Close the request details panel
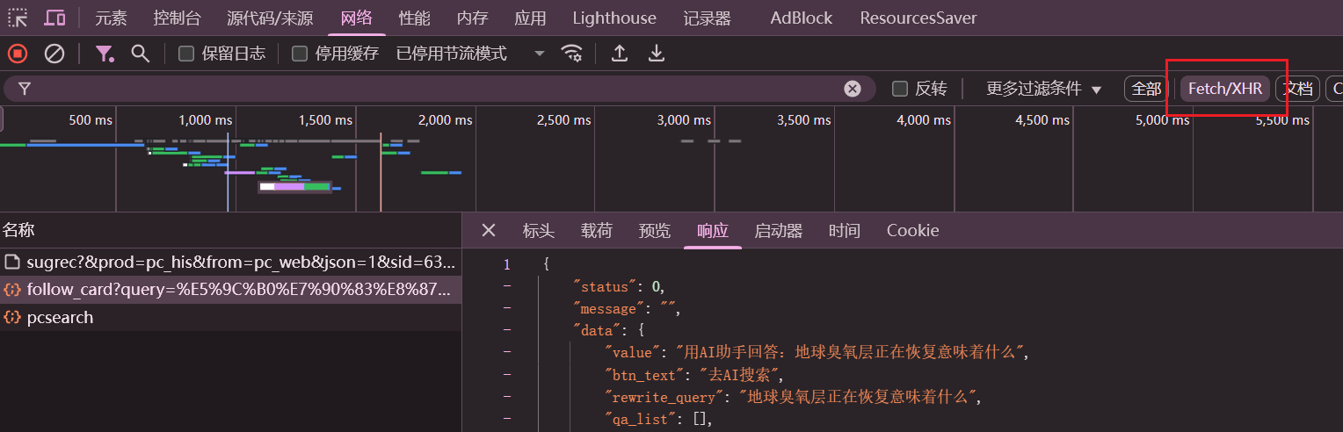Image resolution: width=1343 pixels, height=432 pixels. coord(489,230)
